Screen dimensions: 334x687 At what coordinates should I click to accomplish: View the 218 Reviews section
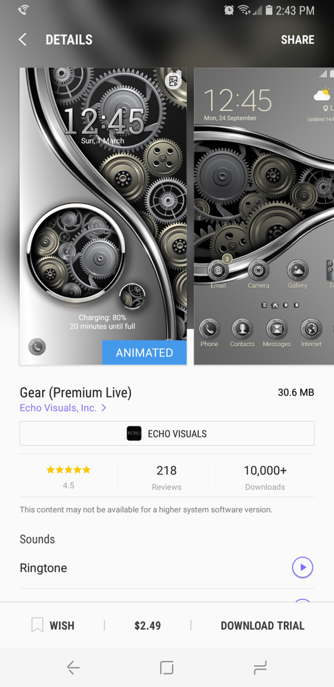[167, 477]
